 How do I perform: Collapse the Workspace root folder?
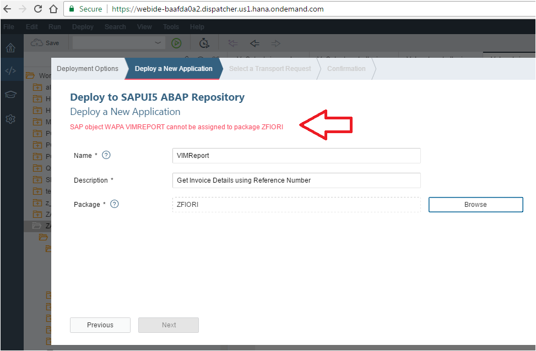(x=30, y=75)
